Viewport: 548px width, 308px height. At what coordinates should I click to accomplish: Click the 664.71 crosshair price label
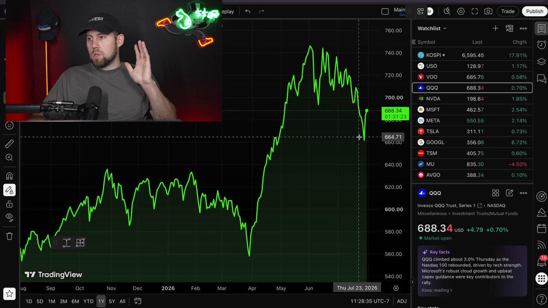click(x=393, y=137)
